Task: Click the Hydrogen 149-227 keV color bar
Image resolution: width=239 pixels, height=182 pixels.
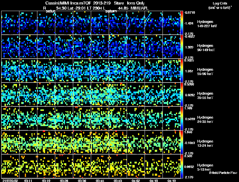Action: (x=182, y=23)
